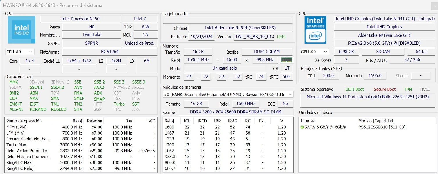
Task: Click the red Secure Boot indicator
Action: point(385,89)
